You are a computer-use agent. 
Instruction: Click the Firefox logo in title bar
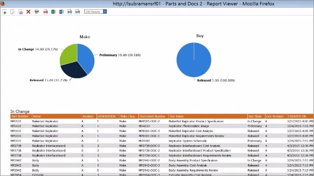pos(3,3)
